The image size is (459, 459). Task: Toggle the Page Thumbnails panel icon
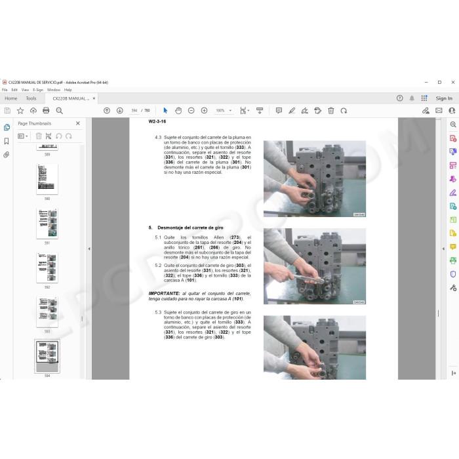7,127
